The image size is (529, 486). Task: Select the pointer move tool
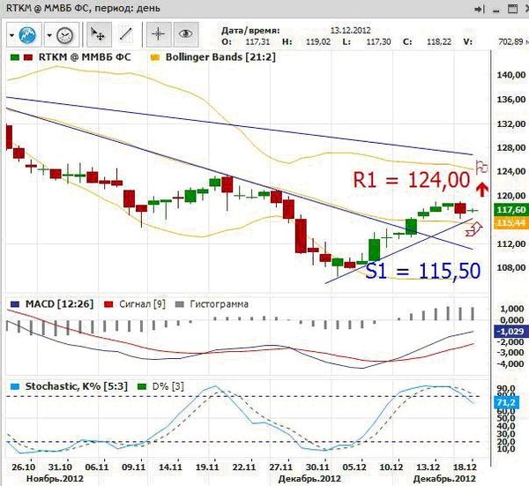tap(99, 34)
